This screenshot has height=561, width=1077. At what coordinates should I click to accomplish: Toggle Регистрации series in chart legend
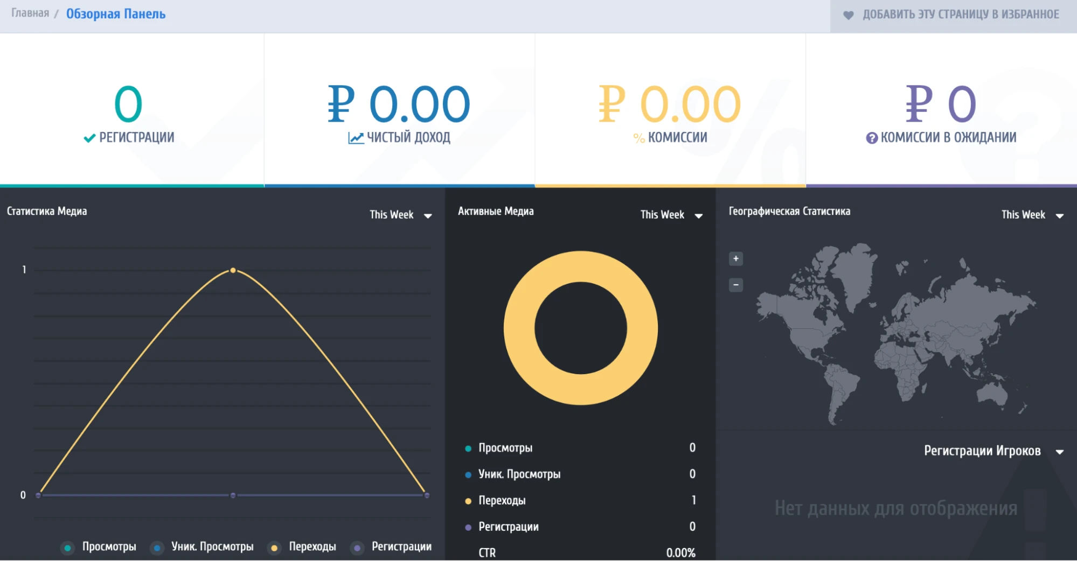(x=391, y=547)
